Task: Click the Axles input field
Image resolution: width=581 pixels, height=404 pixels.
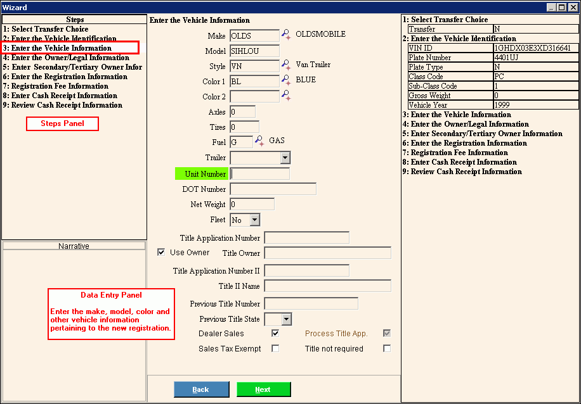Action: [242, 111]
